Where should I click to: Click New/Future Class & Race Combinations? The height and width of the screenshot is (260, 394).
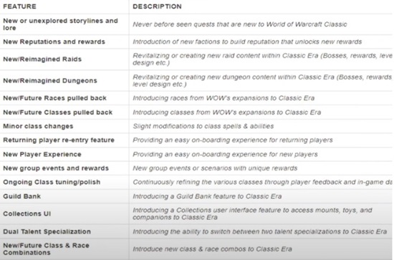coord(46,249)
